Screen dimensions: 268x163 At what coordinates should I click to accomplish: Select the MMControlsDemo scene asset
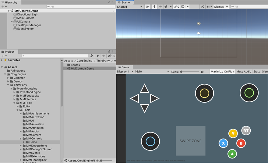click(82, 69)
